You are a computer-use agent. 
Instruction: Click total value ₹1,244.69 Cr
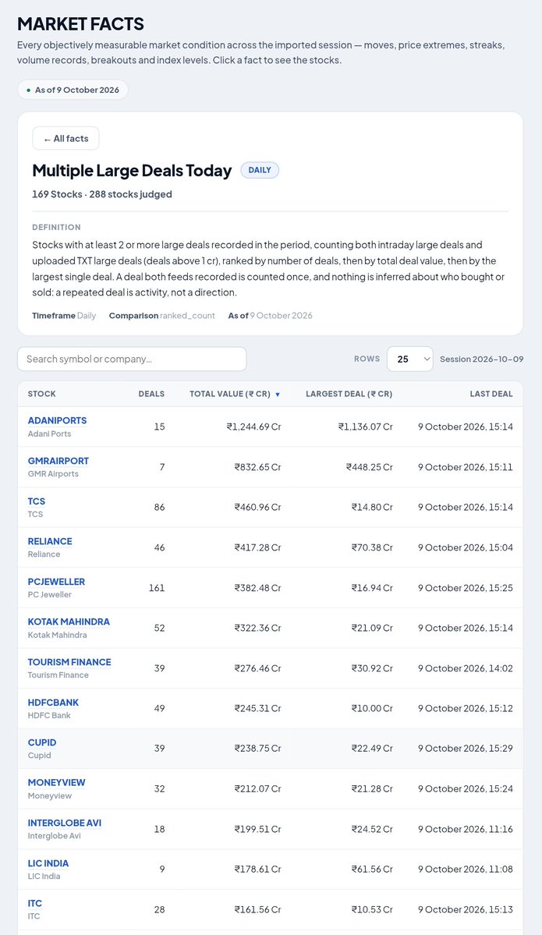pos(254,427)
